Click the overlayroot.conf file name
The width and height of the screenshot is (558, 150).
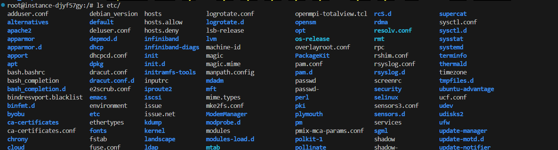[323, 47]
